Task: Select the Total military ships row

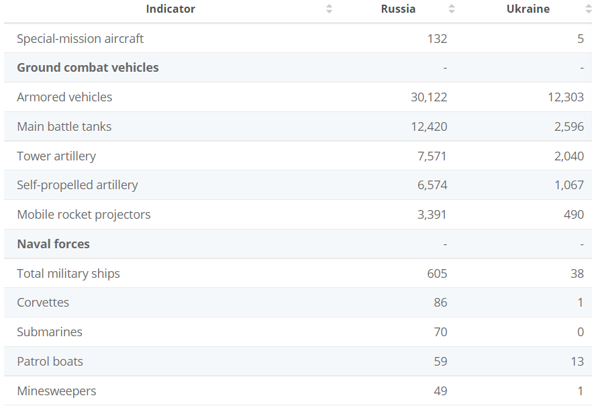Action: (68, 274)
